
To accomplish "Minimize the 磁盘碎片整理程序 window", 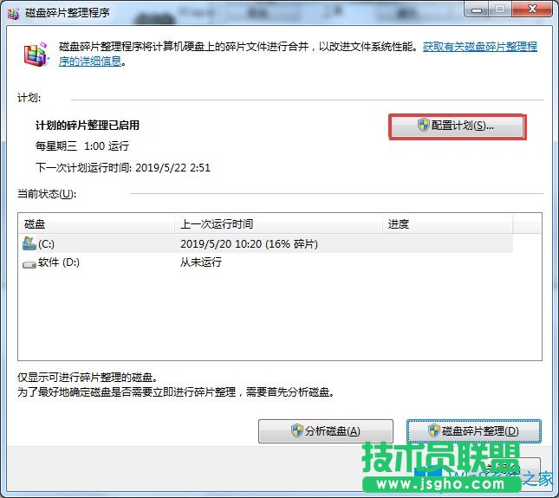I will click(x=477, y=10).
